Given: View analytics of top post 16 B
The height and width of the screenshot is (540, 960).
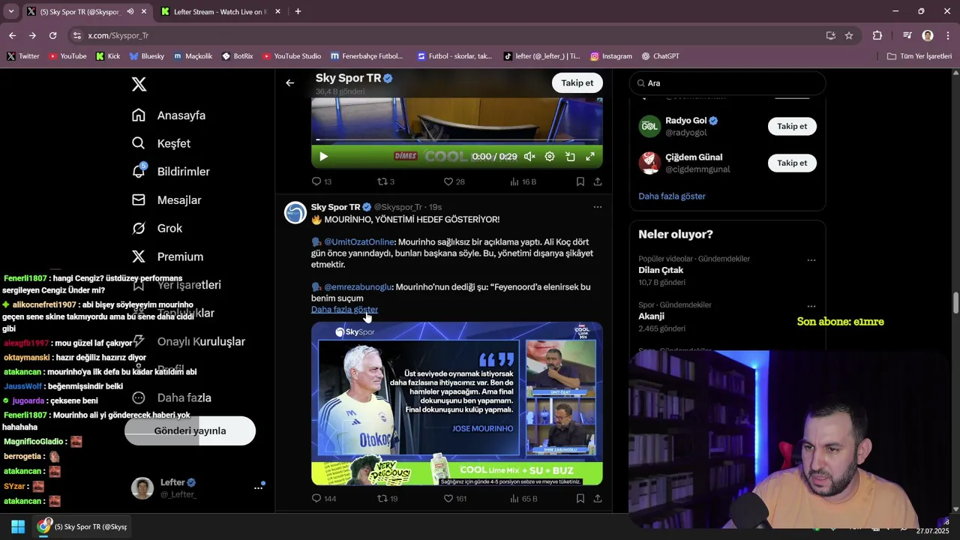Looking at the screenshot, I should 523,181.
